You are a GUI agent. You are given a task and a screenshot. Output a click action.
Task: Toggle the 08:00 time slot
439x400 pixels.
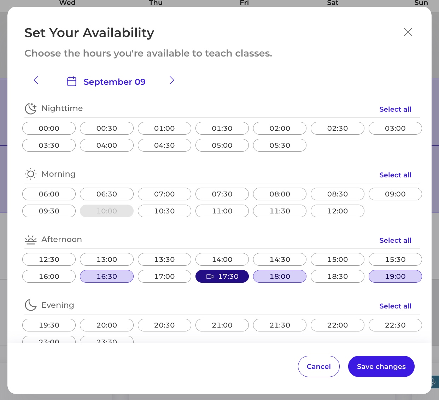pyautogui.click(x=280, y=194)
